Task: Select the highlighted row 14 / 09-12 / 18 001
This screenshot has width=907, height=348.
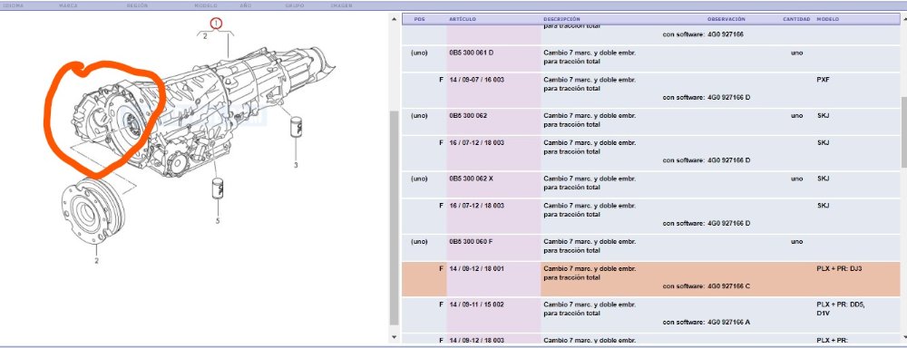Action: (x=650, y=278)
